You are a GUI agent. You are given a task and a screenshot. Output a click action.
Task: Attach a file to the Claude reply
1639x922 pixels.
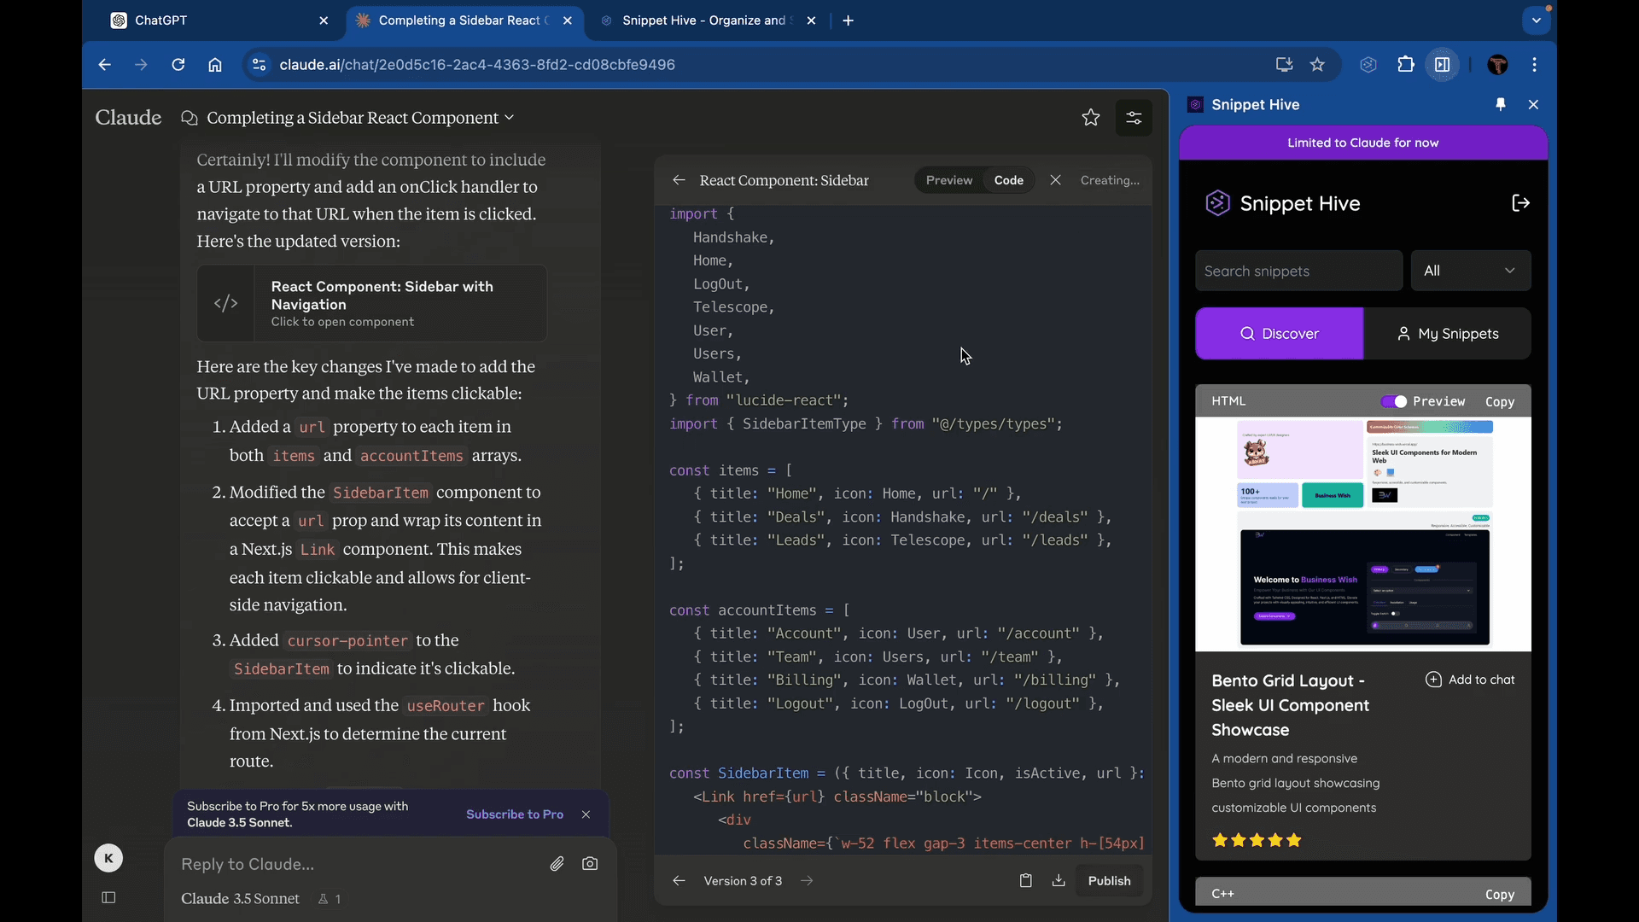tap(557, 864)
